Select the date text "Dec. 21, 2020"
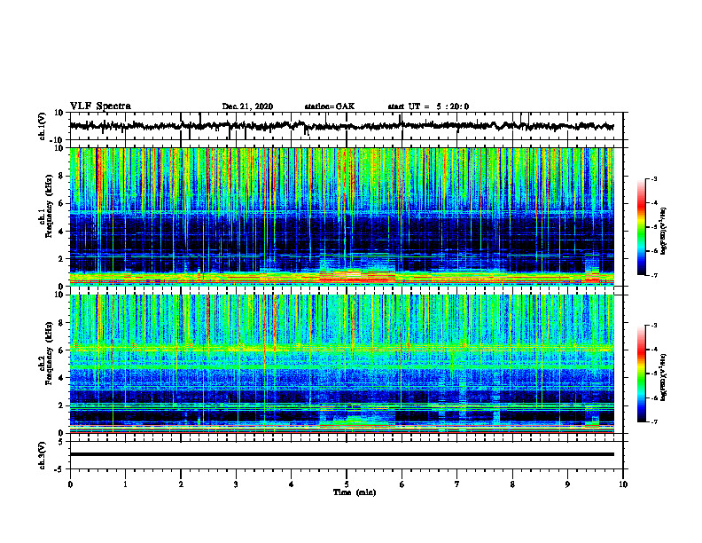Image resolution: width=702 pixels, height=543 pixels. click(247, 106)
